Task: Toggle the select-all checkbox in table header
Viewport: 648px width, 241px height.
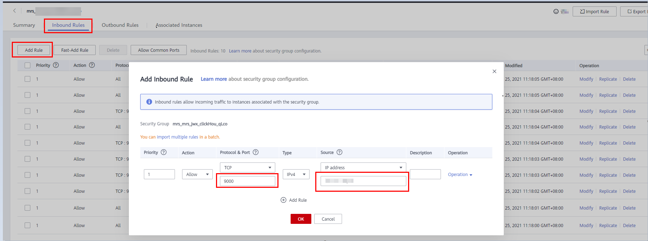Action: (27, 65)
